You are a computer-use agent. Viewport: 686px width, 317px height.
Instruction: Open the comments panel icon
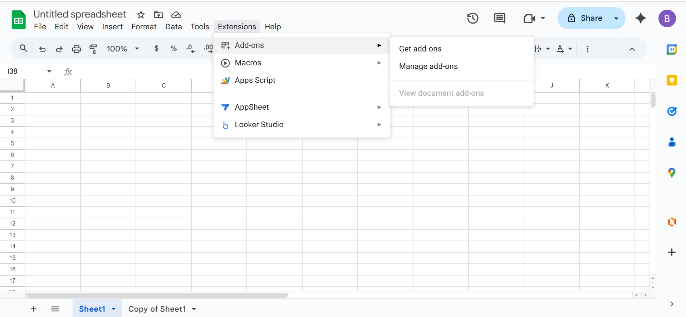(x=499, y=18)
